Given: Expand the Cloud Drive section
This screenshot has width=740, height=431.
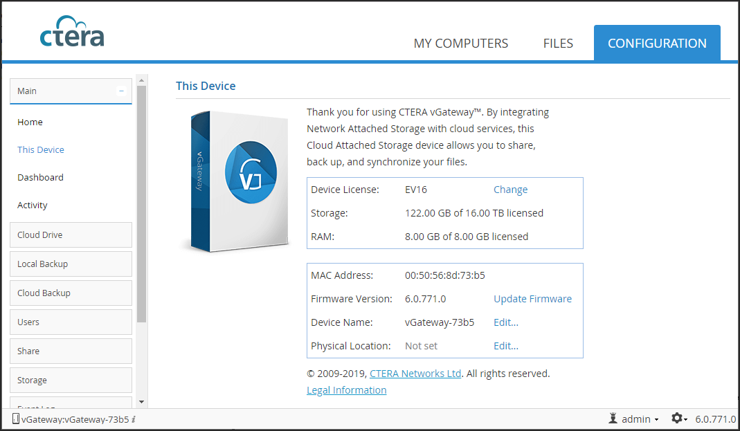Looking at the screenshot, I should click(71, 235).
